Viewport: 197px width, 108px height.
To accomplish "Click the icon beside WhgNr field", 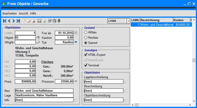I will 38,42.
